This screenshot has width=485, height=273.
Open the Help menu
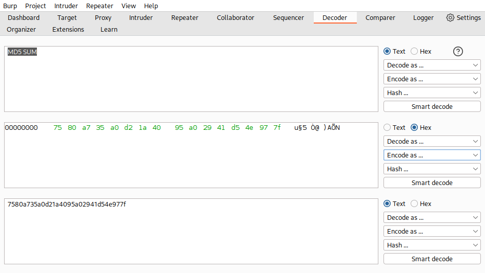151,6
